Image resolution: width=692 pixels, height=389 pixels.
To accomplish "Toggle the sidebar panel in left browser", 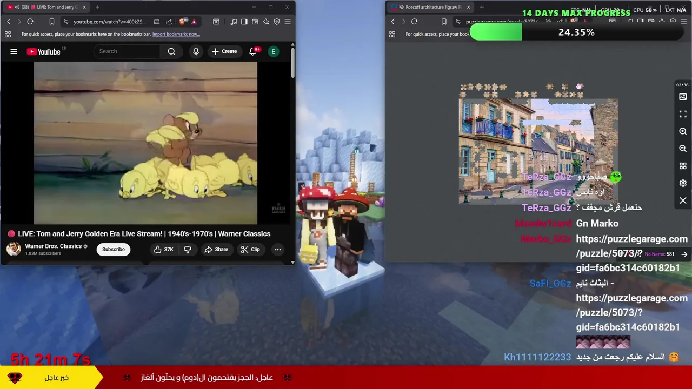I will click(x=244, y=22).
